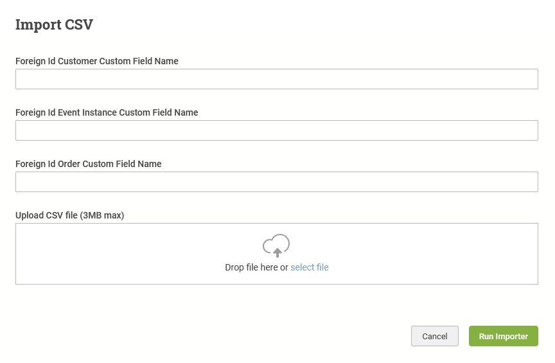Cancel the CSV import dialog
Viewport: 555px width, 363px height.
(435, 336)
